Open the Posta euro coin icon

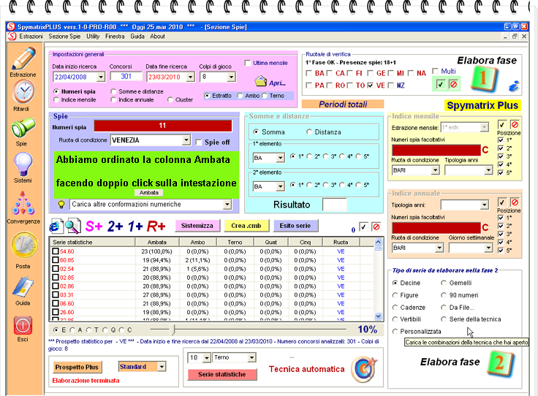click(24, 245)
